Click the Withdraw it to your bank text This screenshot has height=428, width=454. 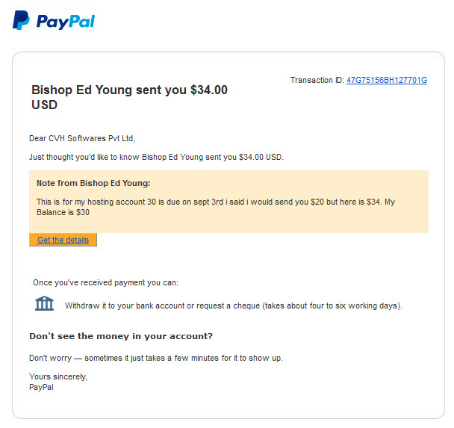pos(234,306)
